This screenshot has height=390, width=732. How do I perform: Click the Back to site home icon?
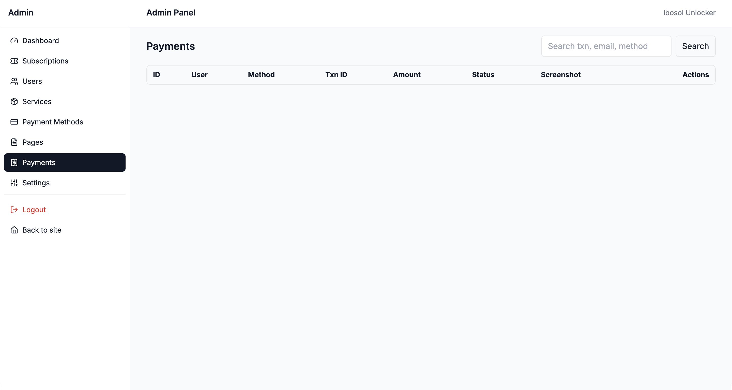14,230
